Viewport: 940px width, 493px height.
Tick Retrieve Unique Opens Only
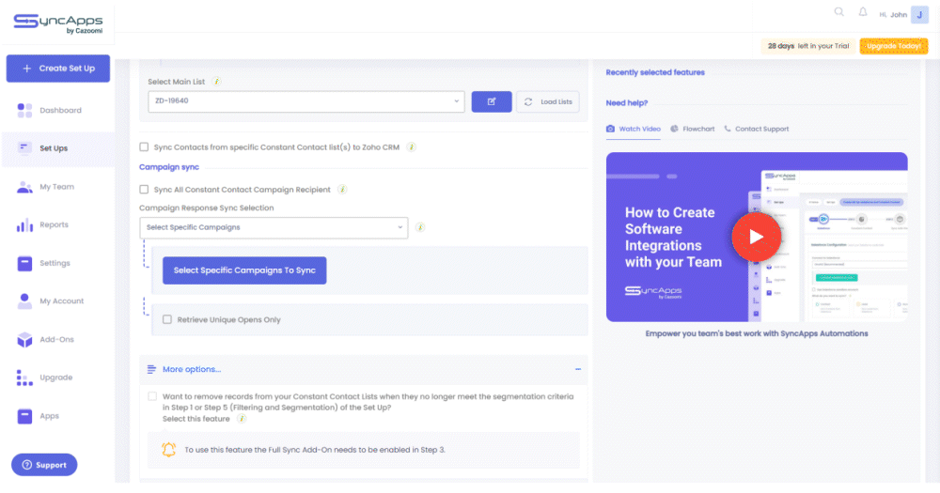[167, 319]
